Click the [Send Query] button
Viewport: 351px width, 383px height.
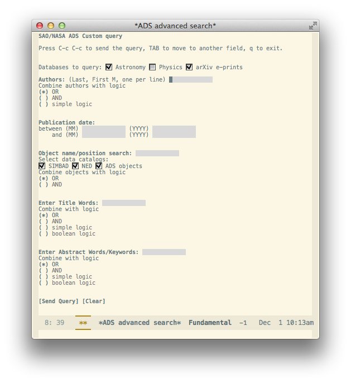(59, 301)
